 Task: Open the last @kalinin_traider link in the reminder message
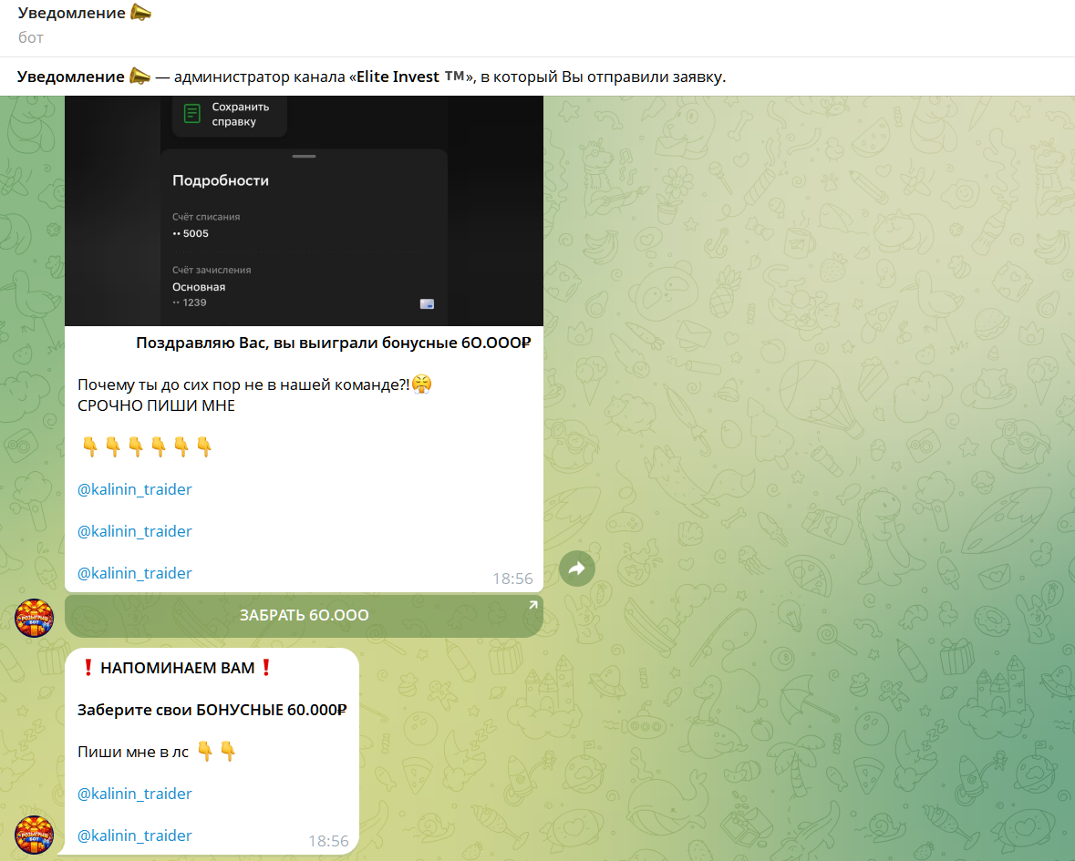[x=134, y=835]
